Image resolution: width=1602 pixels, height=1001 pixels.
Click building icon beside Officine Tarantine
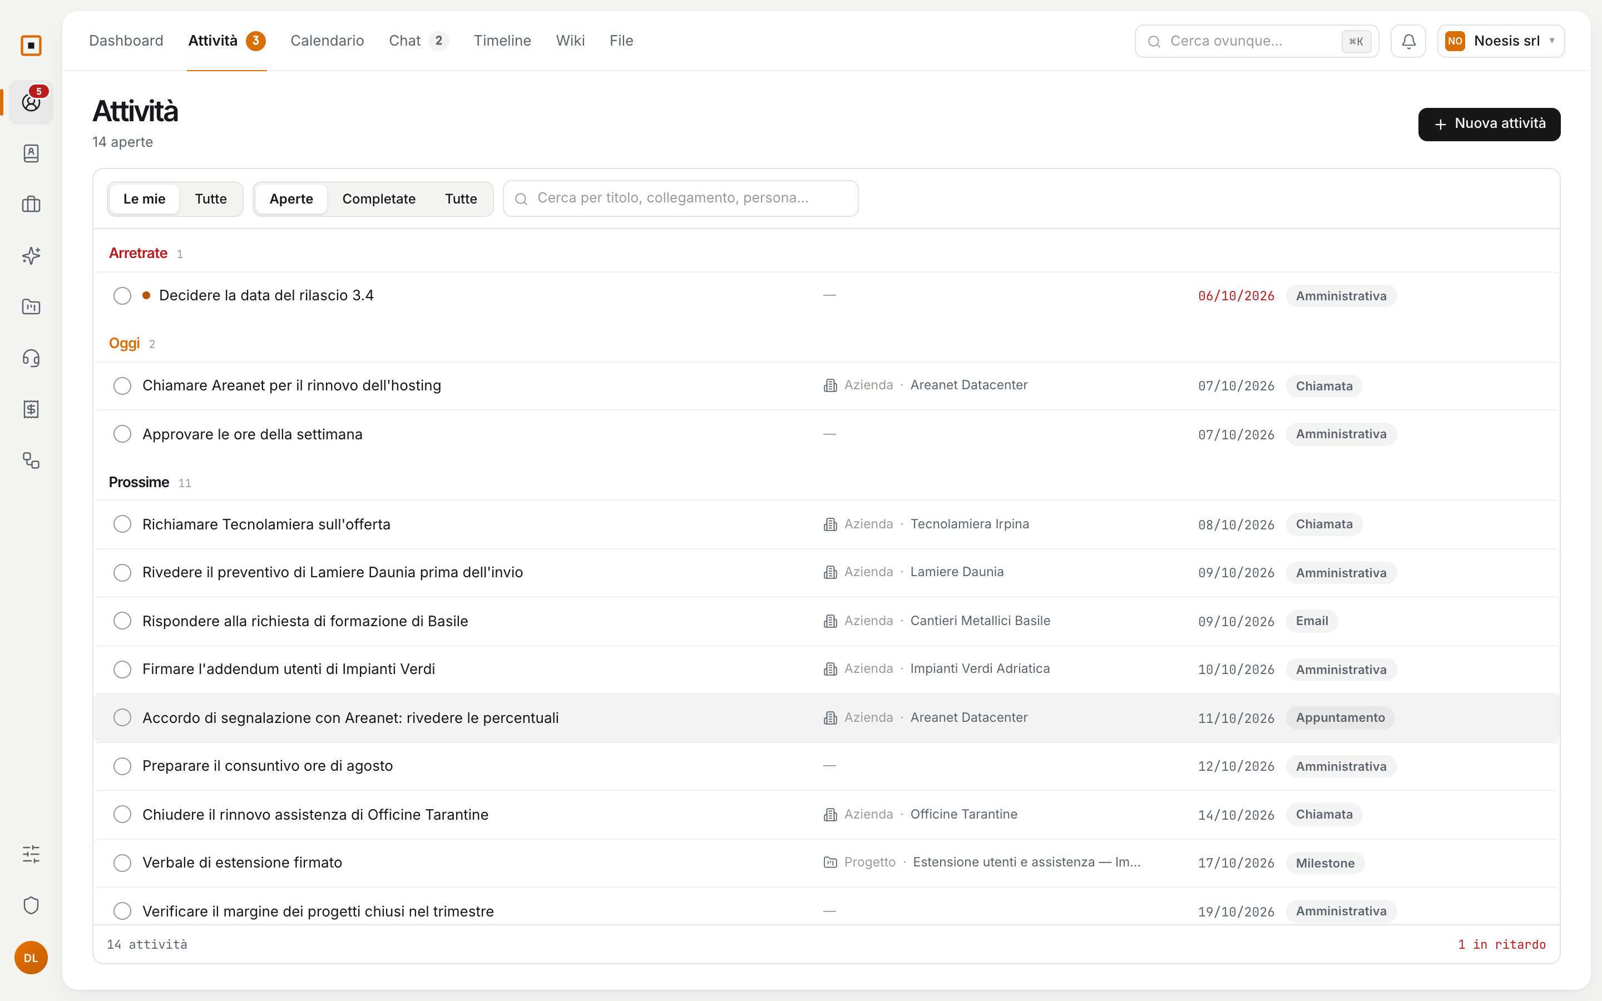(830, 814)
